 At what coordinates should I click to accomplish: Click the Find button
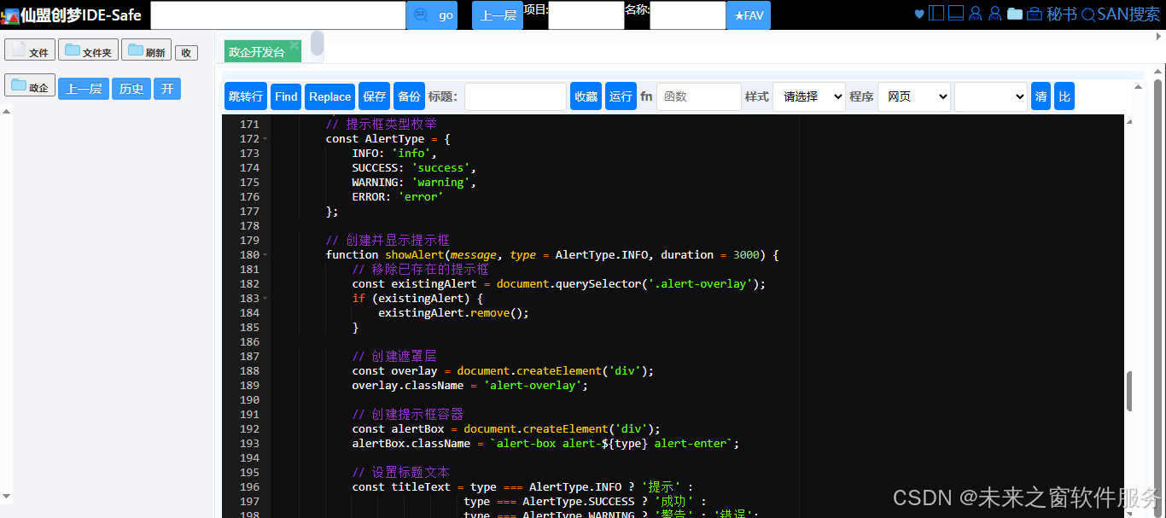tap(286, 96)
